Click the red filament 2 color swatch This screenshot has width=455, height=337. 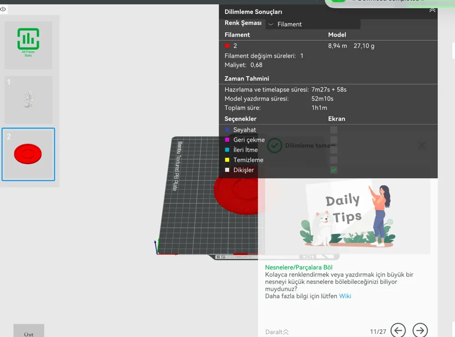[x=227, y=46]
